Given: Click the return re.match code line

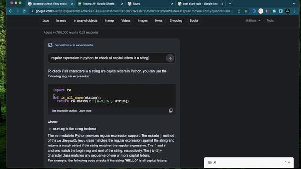Looking at the screenshot, I should pyautogui.click(x=93, y=101).
